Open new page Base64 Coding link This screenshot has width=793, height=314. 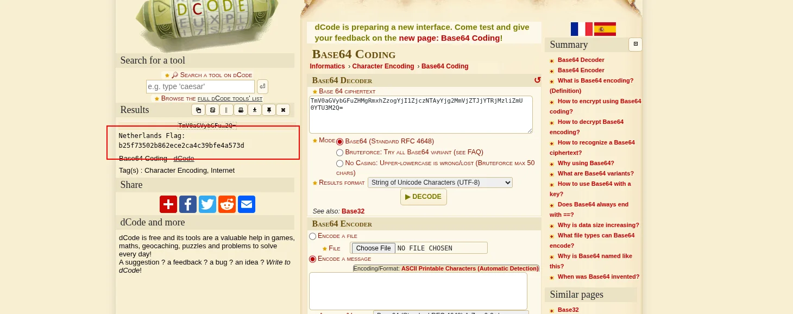point(450,38)
